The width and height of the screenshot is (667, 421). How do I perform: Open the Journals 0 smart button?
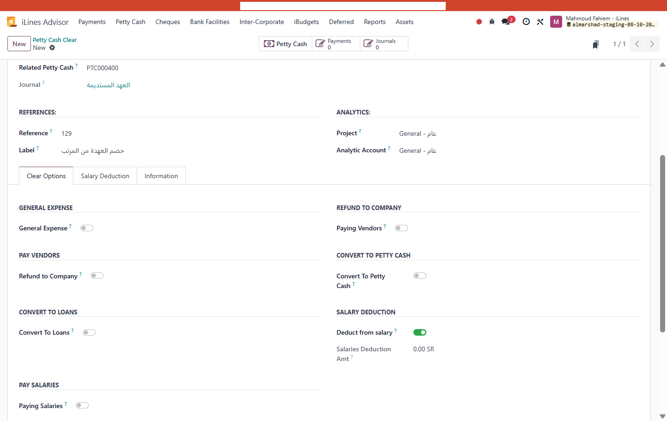(x=384, y=44)
